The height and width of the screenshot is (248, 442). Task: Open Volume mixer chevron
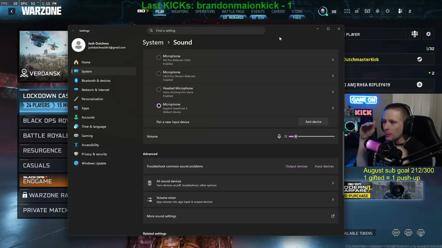(333, 200)
